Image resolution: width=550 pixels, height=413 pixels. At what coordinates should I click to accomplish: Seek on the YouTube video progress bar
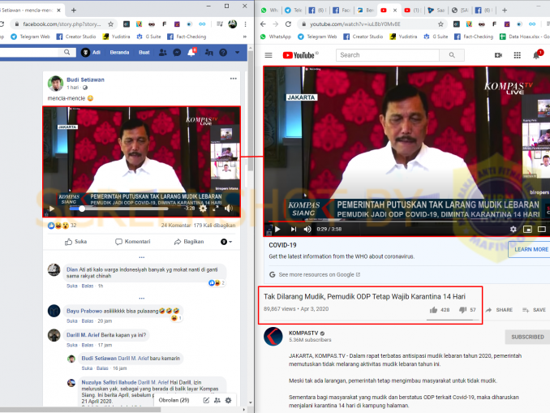point(407,222)
